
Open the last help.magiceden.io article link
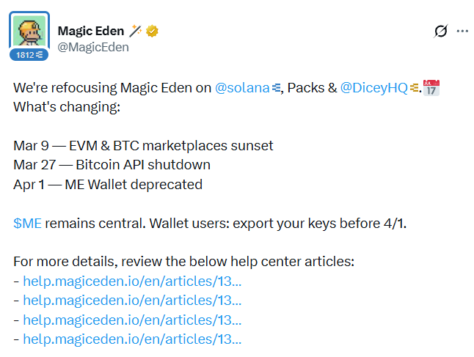point(132,339)
